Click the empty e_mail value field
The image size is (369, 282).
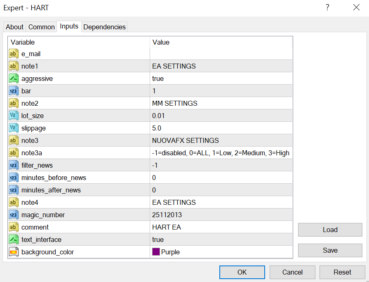(x=221, y=54)
